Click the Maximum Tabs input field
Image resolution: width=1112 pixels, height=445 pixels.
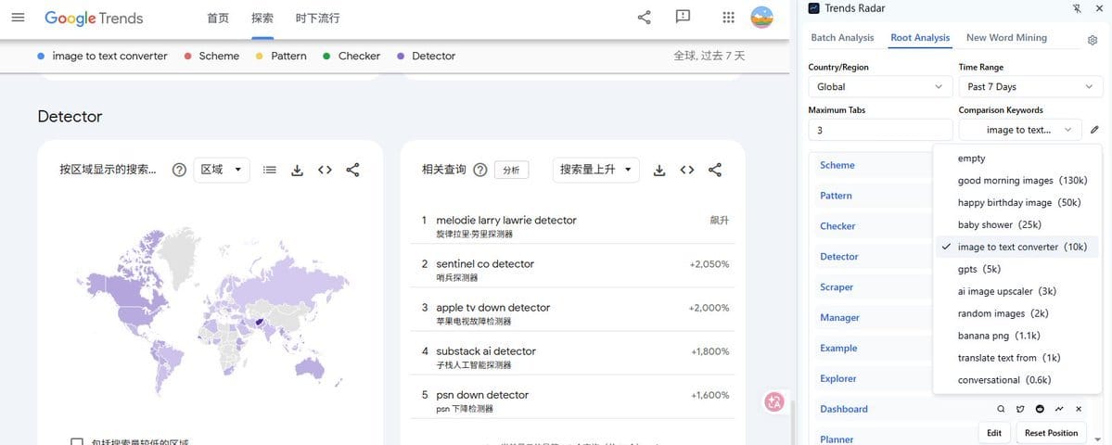pos(880,130)
